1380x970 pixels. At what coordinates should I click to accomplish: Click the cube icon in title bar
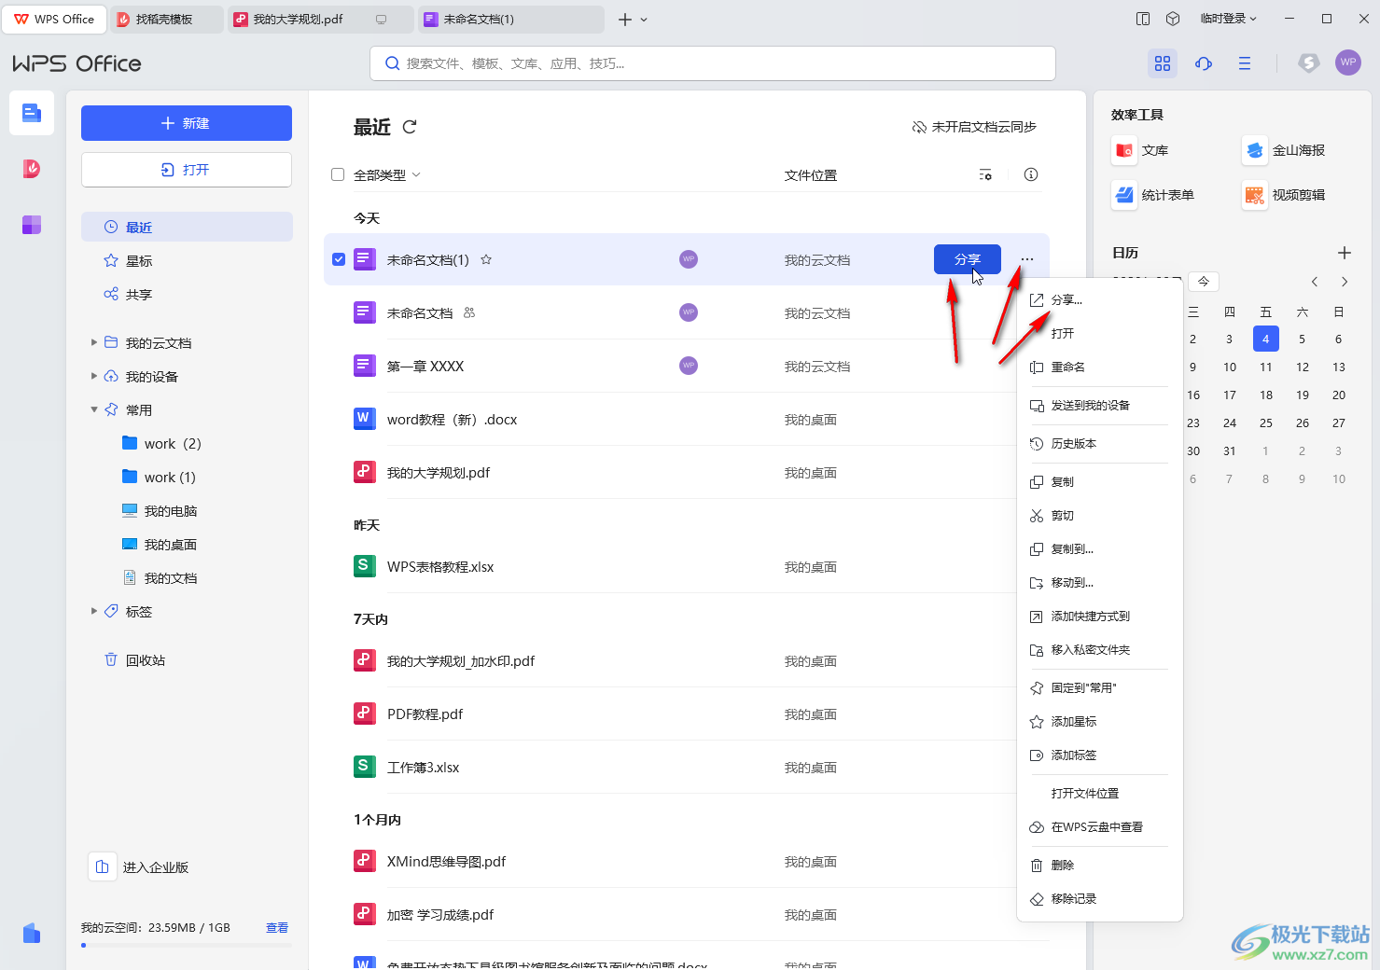click(1174, 19)
